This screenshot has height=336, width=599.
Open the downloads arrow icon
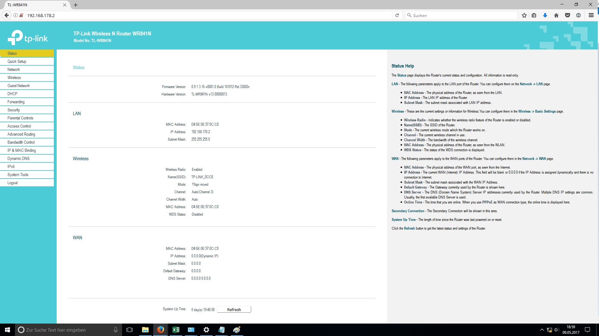545,15
